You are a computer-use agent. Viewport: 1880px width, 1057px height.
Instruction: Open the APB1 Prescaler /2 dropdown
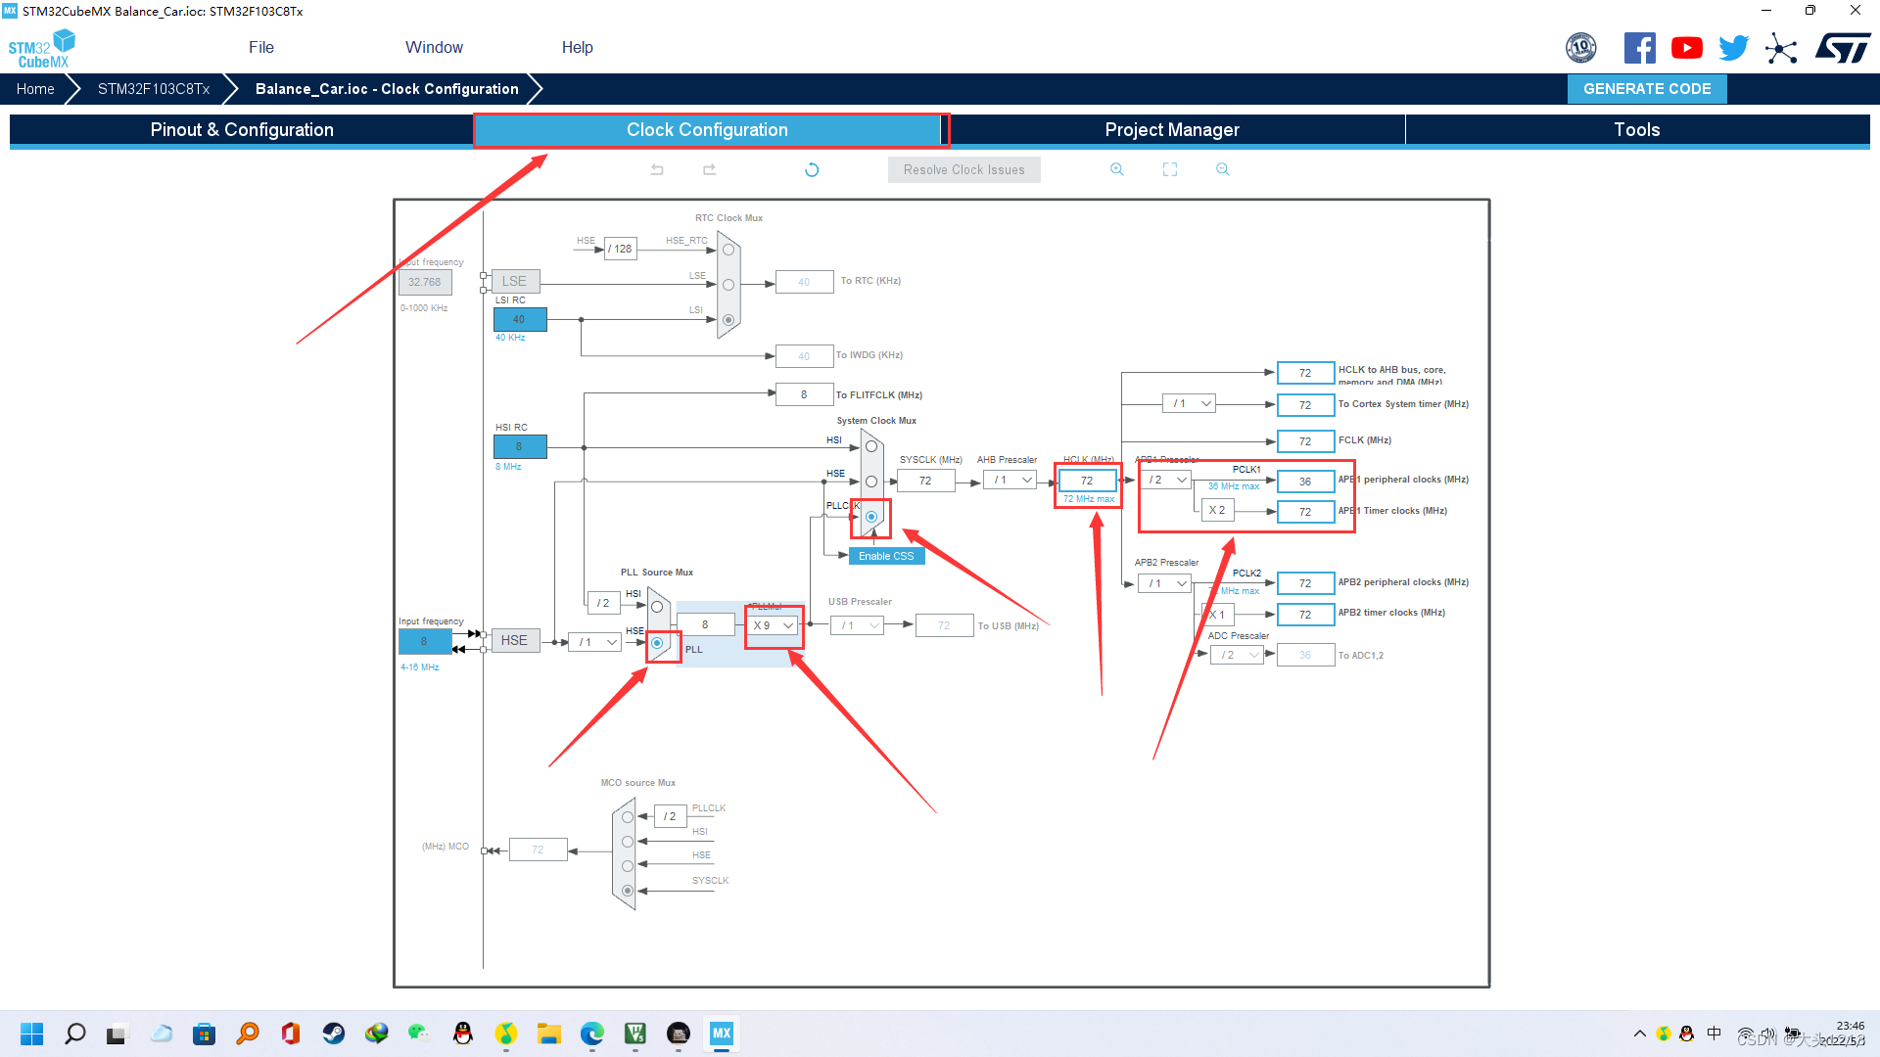[x=1166, y=480]
